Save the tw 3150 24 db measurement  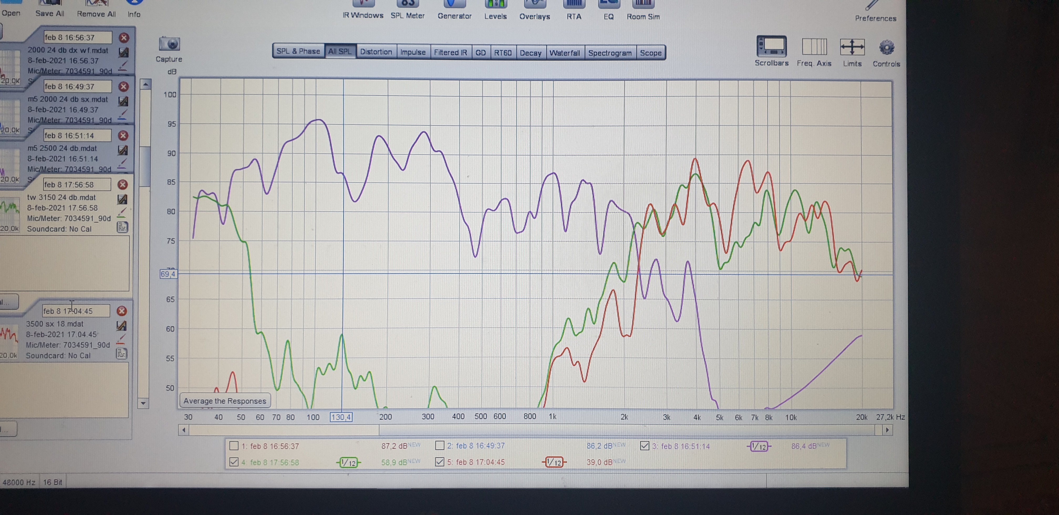coord(122,199)
